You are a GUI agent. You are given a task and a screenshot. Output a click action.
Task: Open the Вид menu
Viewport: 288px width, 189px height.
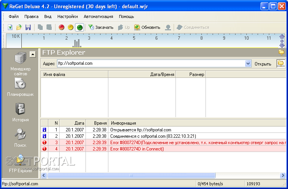tap(48, 16)
